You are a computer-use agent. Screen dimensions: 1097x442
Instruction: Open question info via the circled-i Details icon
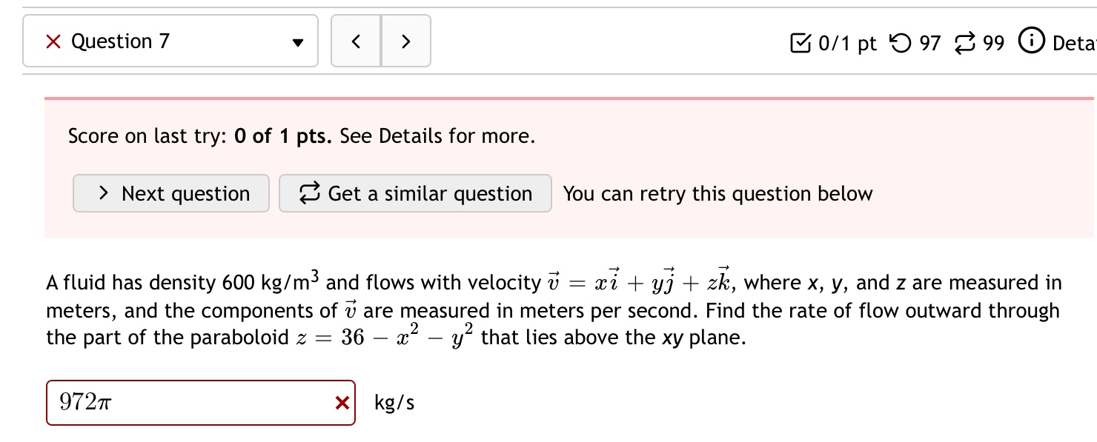(x=1030, y=42)
